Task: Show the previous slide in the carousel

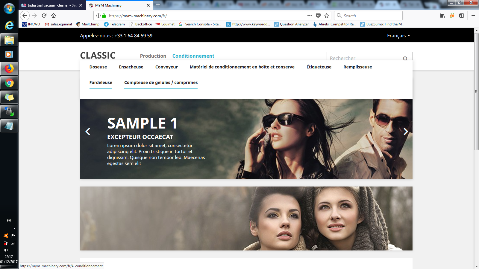Action: [88, 132]
